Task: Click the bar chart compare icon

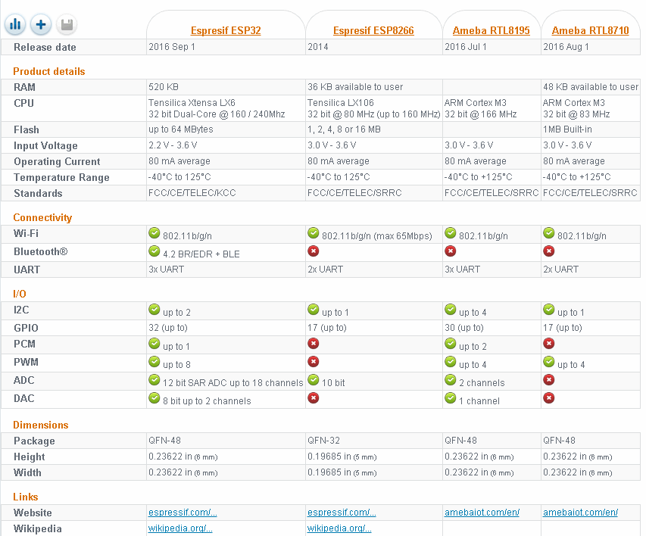Action: click(15, 24)
